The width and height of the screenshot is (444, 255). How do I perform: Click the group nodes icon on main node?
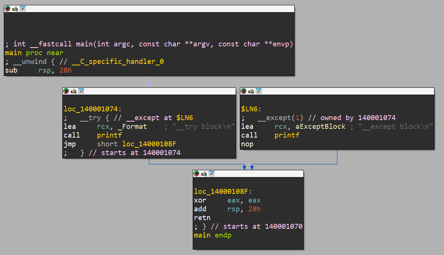[x=22, y=9]
